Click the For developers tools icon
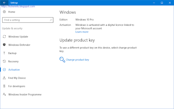The image size is (174, 109). tap(4, 86)
